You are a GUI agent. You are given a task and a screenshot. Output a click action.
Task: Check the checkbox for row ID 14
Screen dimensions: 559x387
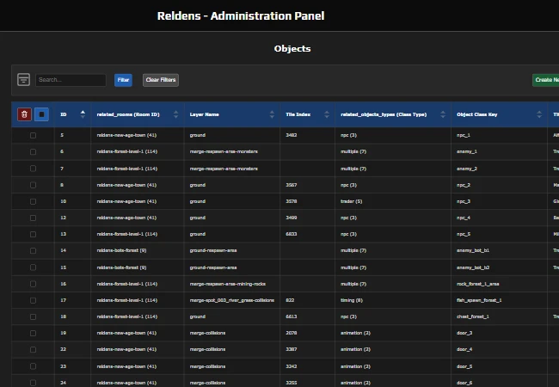point(34,250)
